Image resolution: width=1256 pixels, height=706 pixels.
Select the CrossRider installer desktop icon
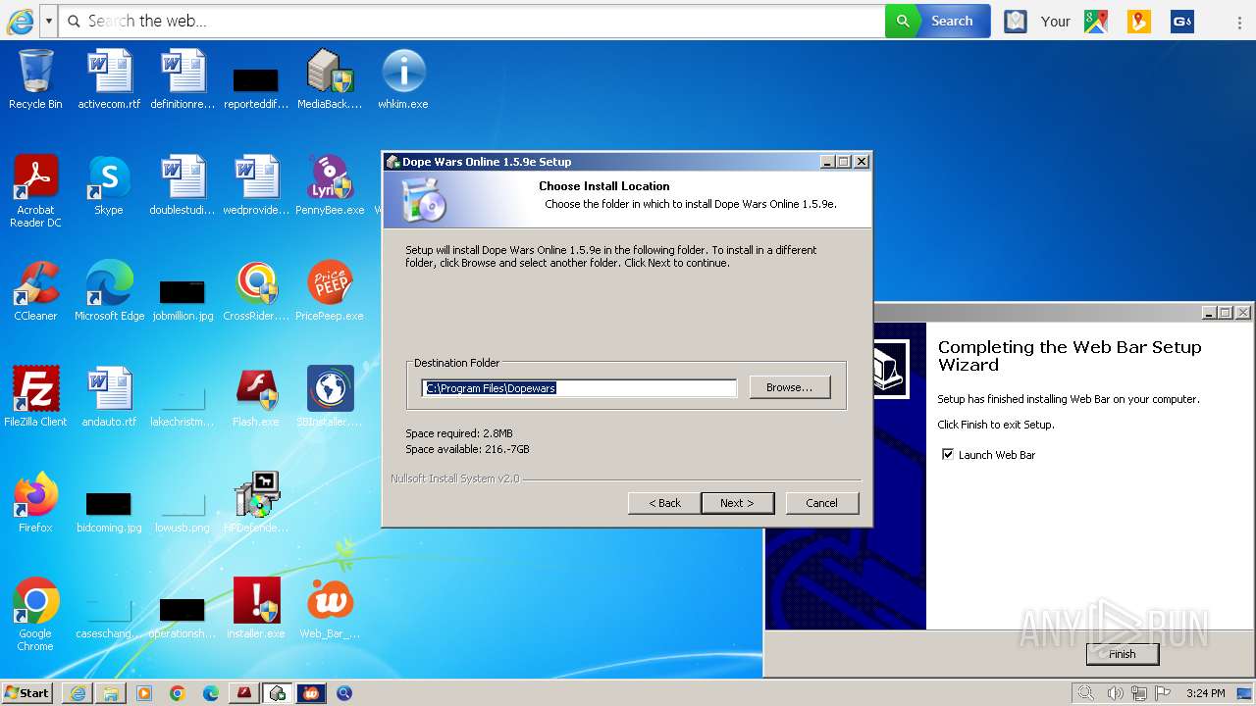(256, 291)
